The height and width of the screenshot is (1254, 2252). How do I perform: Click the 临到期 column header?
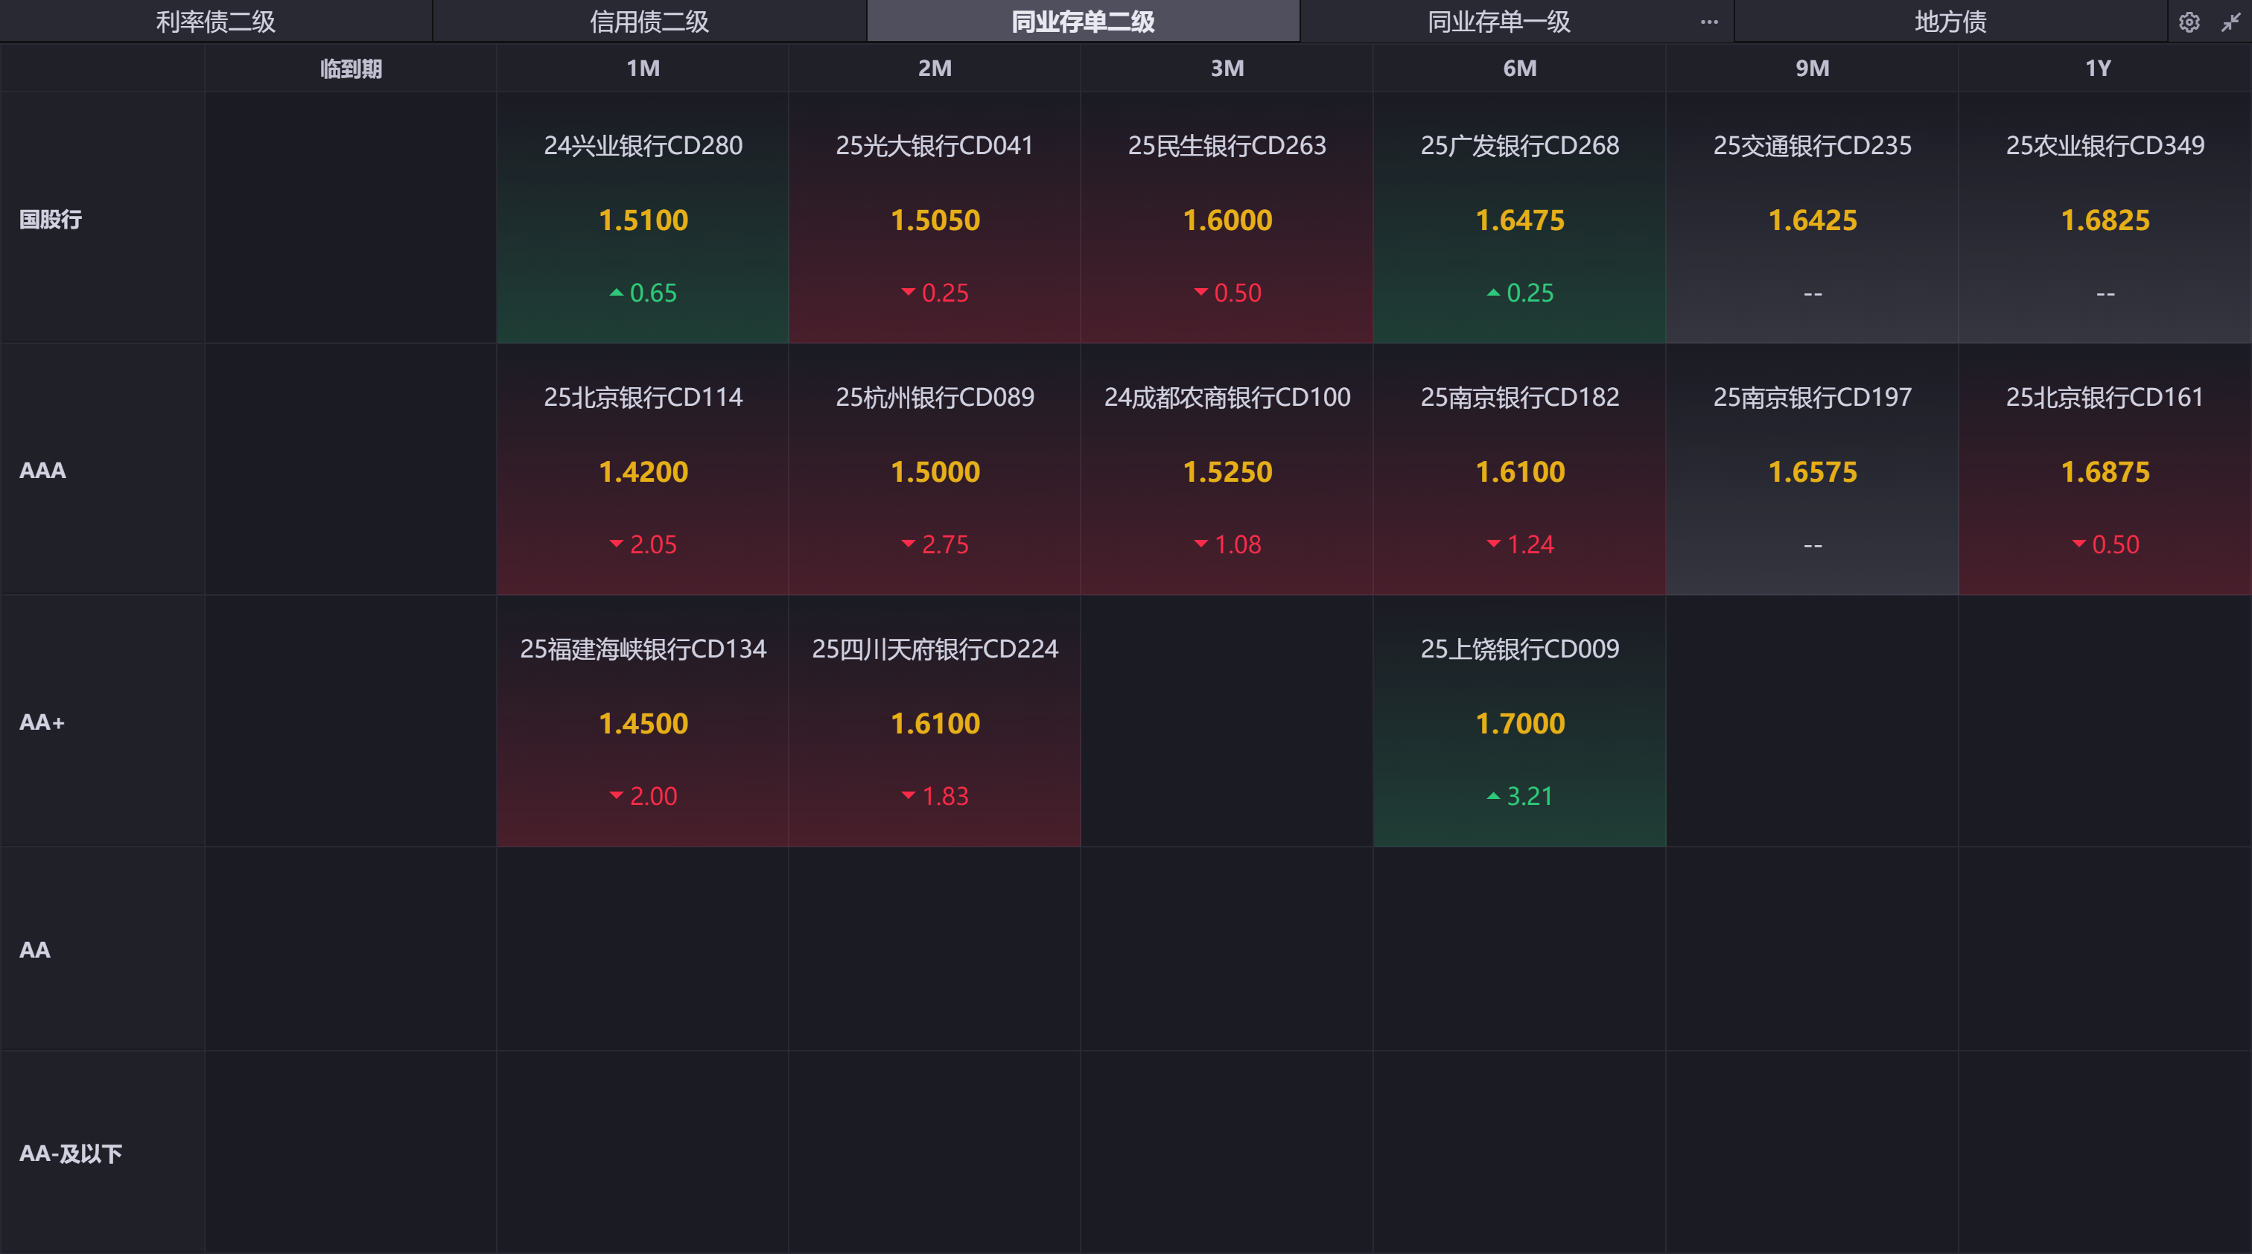click(x=351, y=69)
